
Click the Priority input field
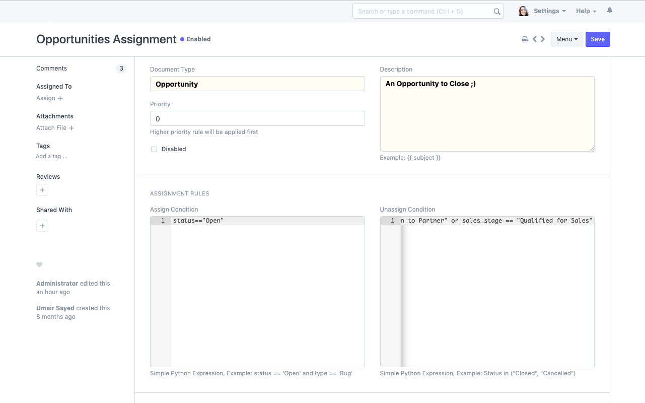pos(257,119)
